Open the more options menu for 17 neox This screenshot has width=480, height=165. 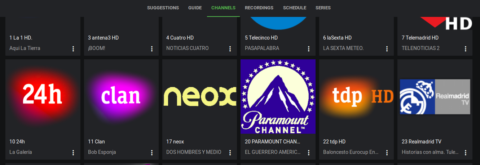tap(230, 153)
